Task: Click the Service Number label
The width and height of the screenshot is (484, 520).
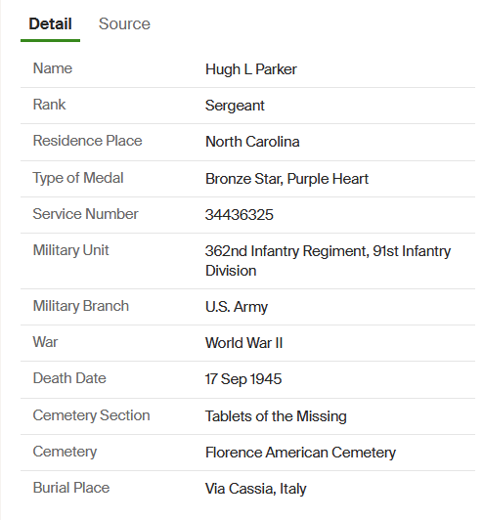Action: click(85, 214)
